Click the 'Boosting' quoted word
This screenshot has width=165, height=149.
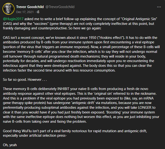tap(113, 112)
